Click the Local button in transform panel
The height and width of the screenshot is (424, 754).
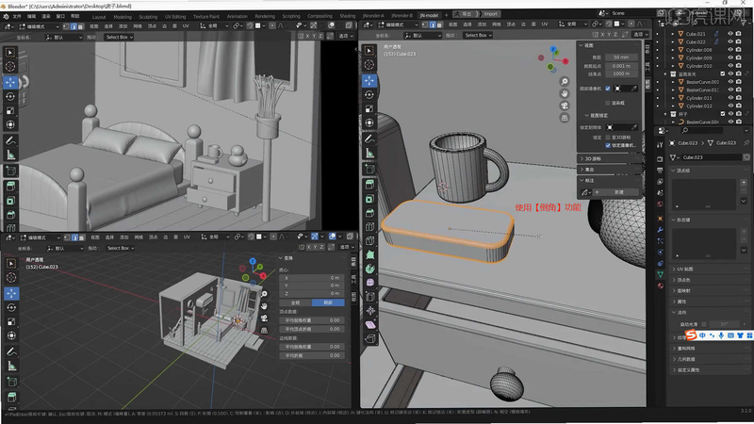pos(328,302)
